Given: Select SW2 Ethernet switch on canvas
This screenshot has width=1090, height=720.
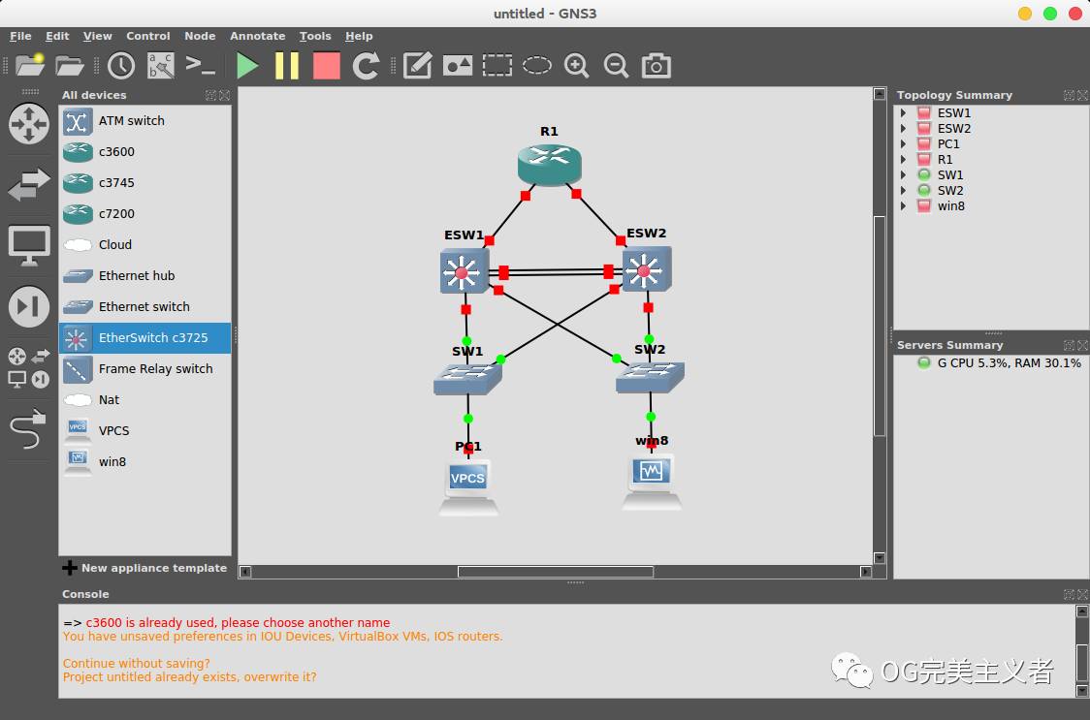Looking at the screenshot, I should click(x=650, y=377).
